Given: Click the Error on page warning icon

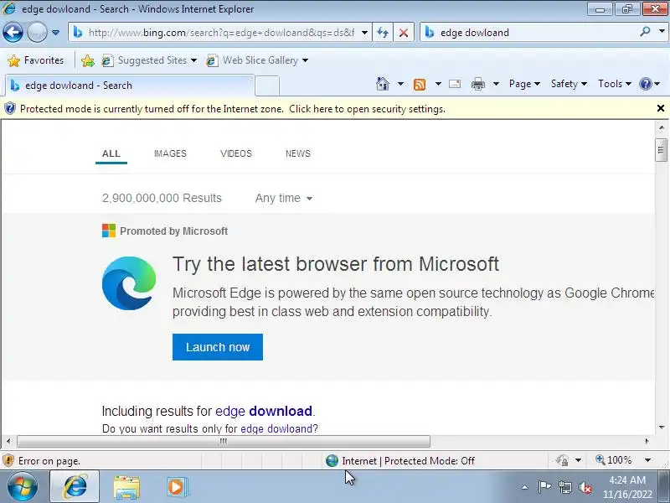Looking at the screenshot, I should [8, 460].
